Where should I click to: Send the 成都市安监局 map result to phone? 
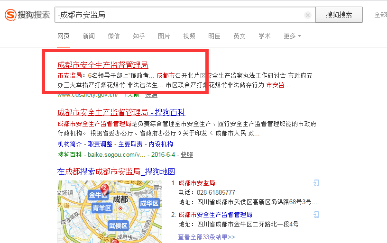pos(316,183)
